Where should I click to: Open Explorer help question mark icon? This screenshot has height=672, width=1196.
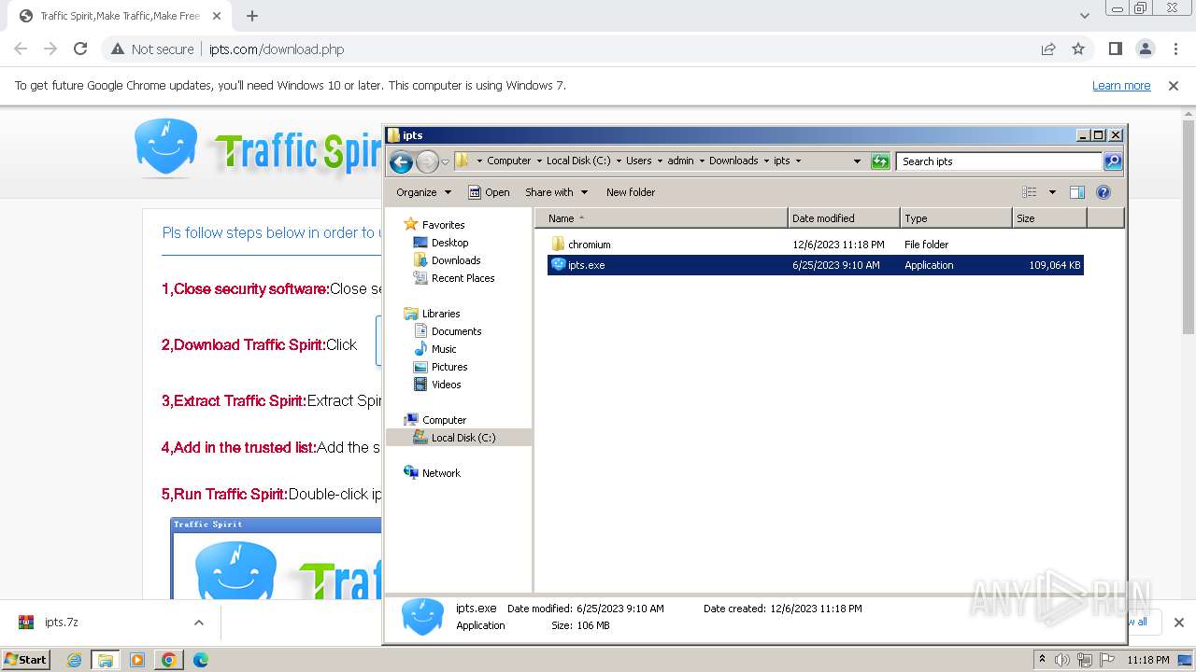(1103, 192)
